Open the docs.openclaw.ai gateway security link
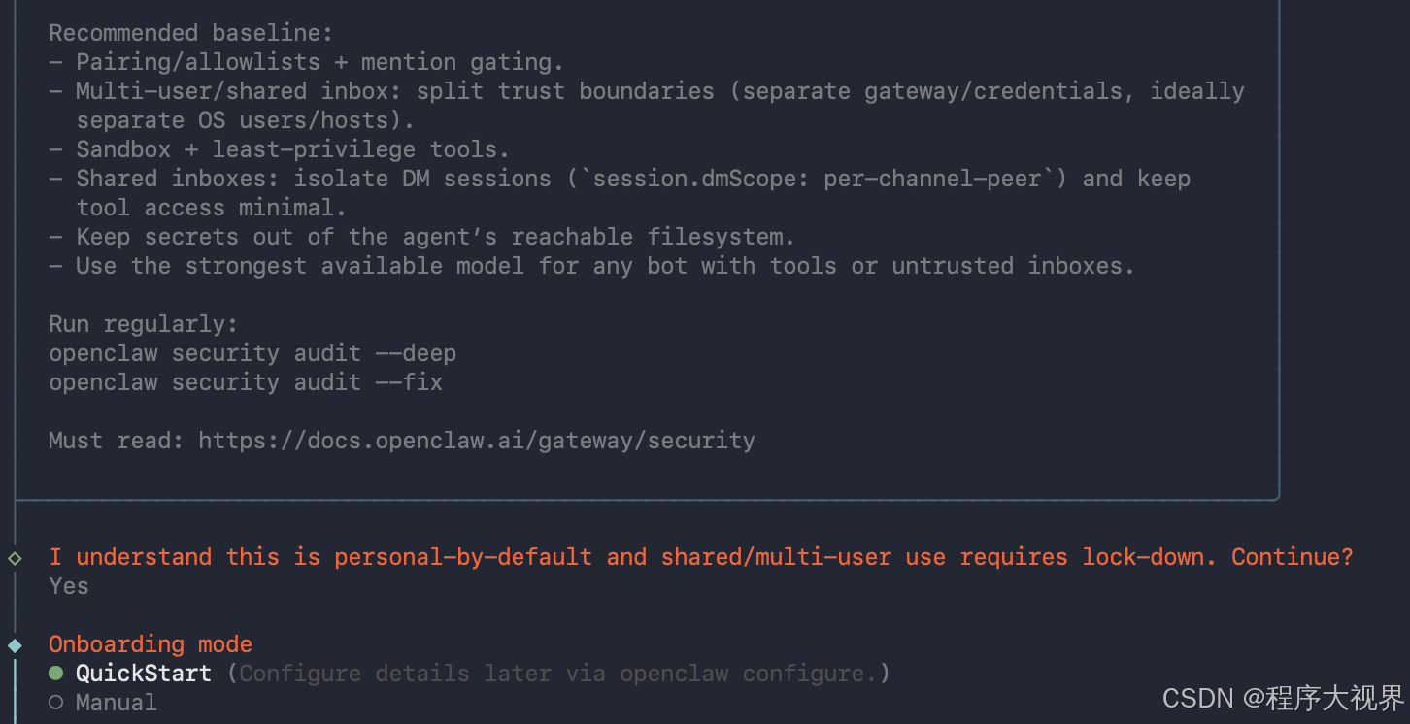 pos(477,441)
